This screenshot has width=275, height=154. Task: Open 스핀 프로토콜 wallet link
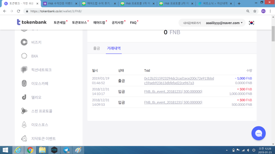[42, 111]
